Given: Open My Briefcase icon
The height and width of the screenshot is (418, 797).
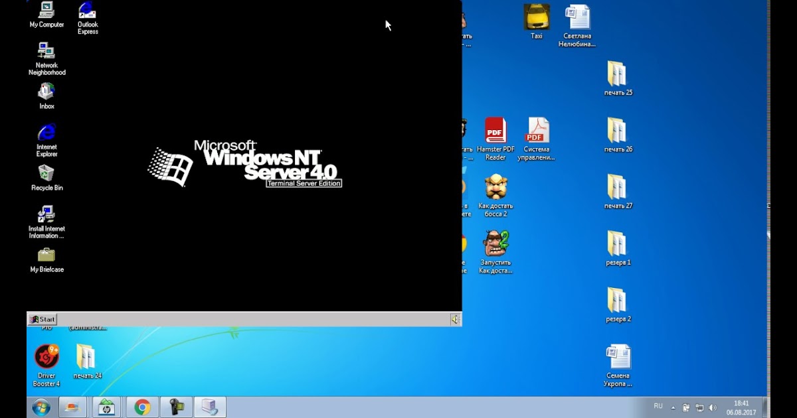Looking at the screenshot, I should coord(46,259).
